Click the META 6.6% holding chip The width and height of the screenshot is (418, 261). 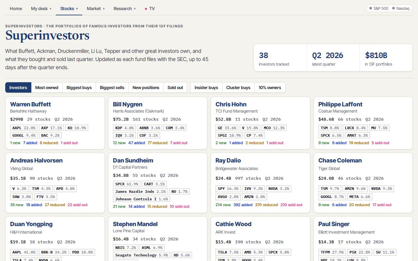tap(360, 197)
